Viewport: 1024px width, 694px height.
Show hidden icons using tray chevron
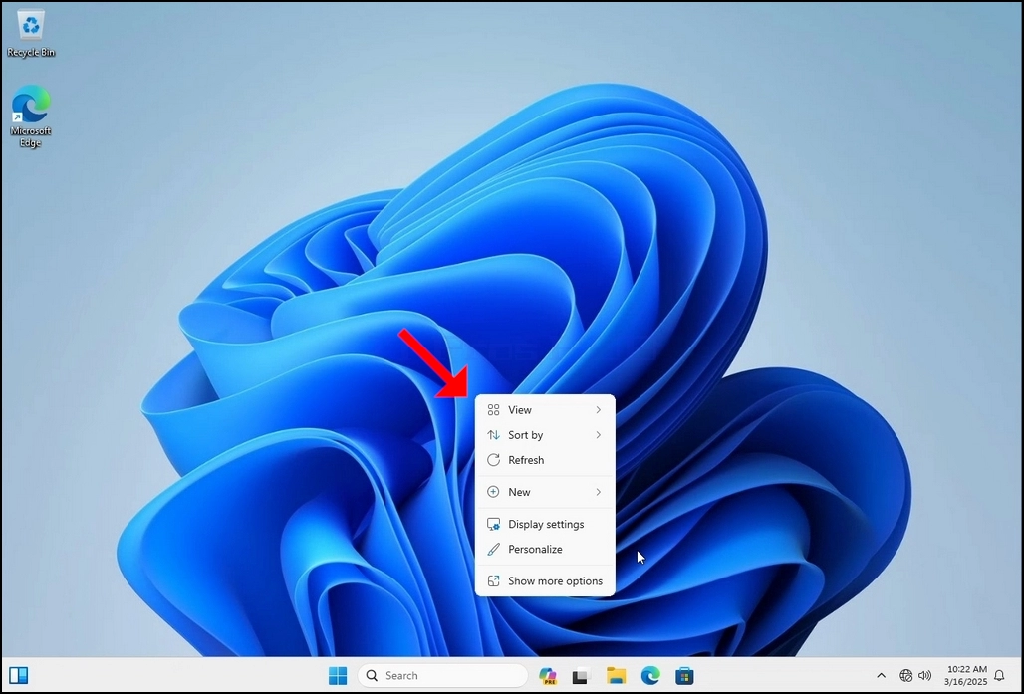coord(881,676)
